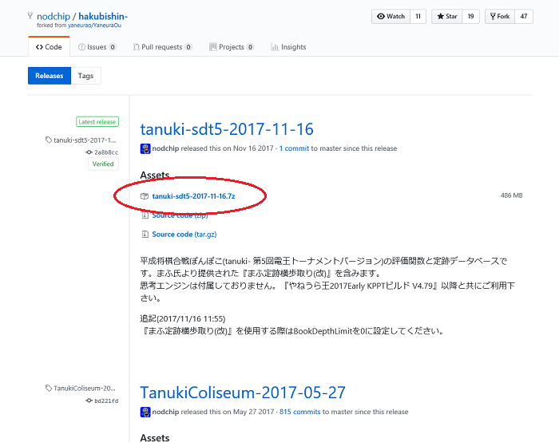Click the Latest release badge
559x442 pixels.
tap(97, 122)
